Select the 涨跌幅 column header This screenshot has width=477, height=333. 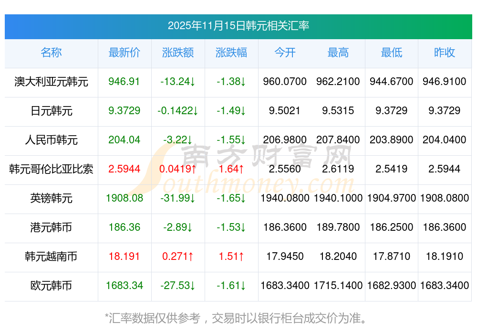tap(231, 53)
